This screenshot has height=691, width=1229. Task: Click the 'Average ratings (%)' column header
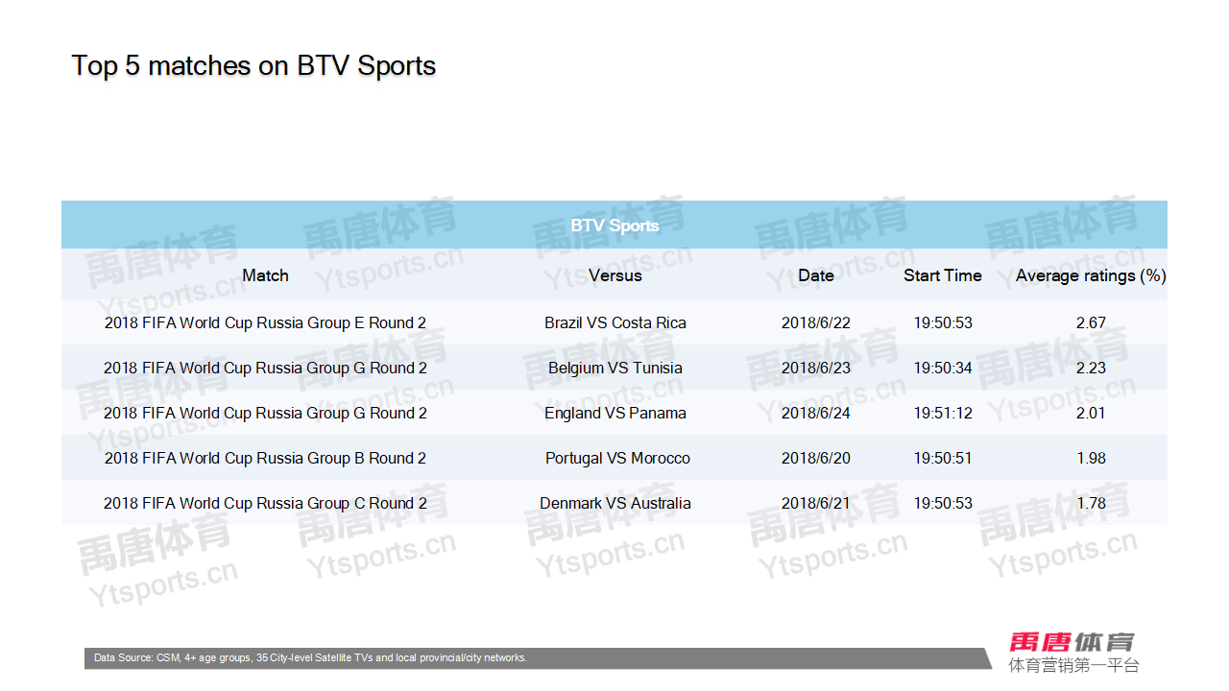pyautogui.click(x=1091, y=275)
